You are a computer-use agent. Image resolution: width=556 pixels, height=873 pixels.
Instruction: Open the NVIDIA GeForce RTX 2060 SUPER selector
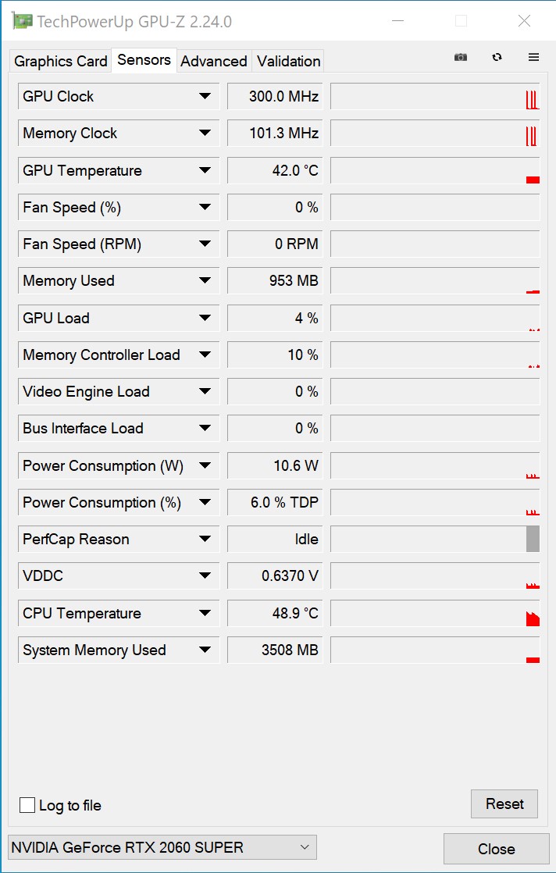(162, 847)
